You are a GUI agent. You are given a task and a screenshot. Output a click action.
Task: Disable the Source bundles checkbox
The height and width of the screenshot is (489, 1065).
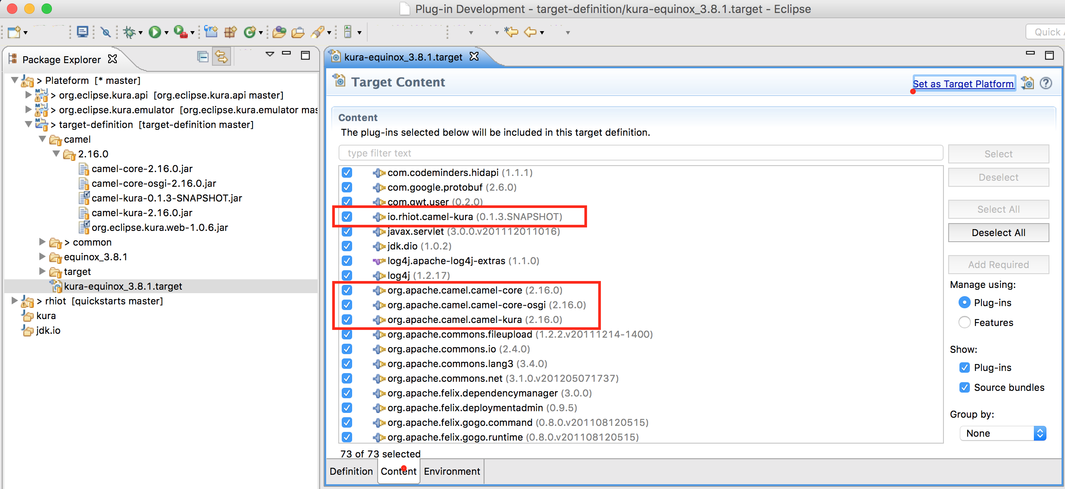(964, 387)
